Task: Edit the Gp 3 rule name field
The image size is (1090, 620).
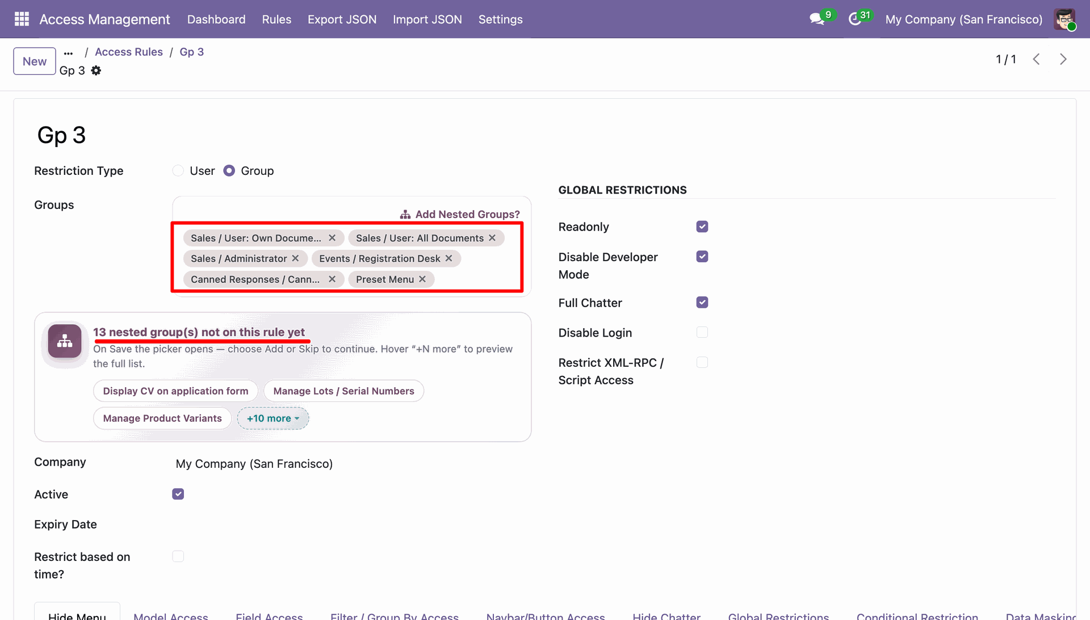Action: point(61,135)
